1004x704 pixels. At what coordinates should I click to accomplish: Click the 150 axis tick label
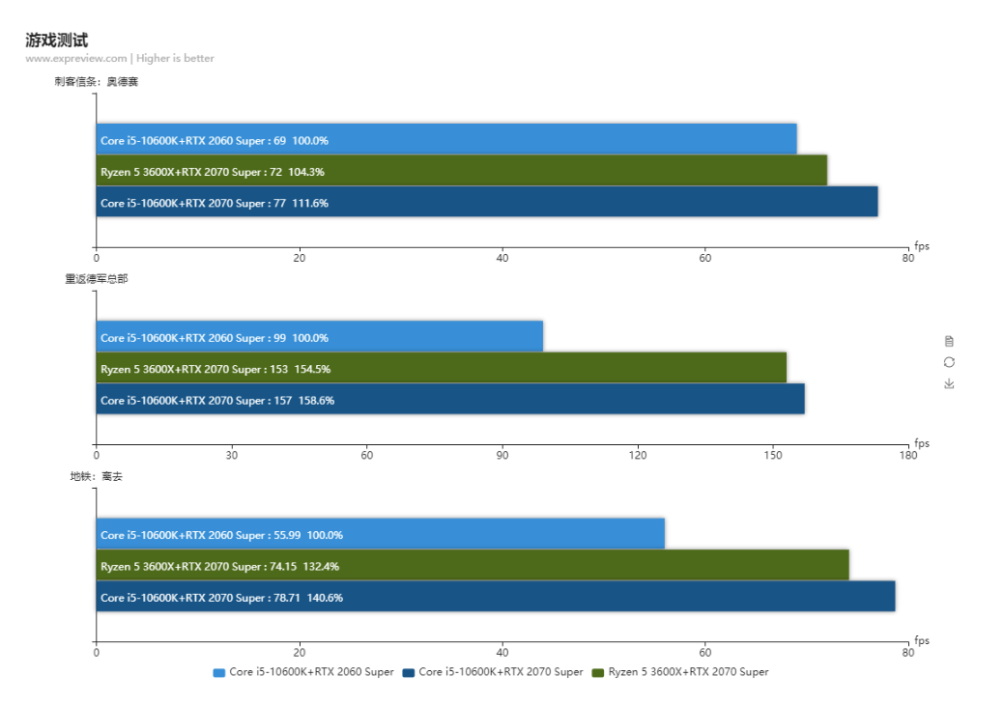(773, 455)
